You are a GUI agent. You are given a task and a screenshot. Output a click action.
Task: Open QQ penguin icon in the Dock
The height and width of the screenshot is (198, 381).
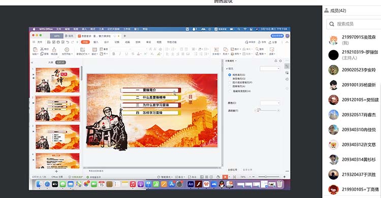(x=221, y=184)
